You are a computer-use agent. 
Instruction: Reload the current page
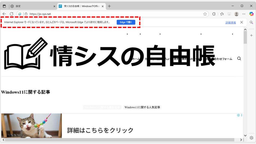tap(11, 14)
